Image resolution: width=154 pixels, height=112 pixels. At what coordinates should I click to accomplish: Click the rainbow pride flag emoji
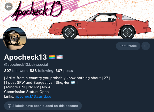[x=52, y=57]
